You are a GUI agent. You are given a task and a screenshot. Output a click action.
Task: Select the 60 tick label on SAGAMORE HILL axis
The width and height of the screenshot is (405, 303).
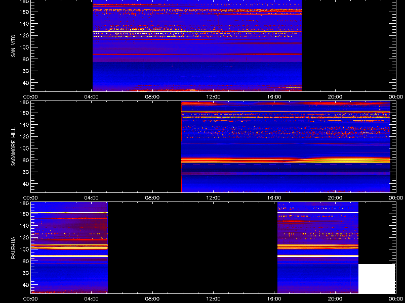tap(25, 172)
